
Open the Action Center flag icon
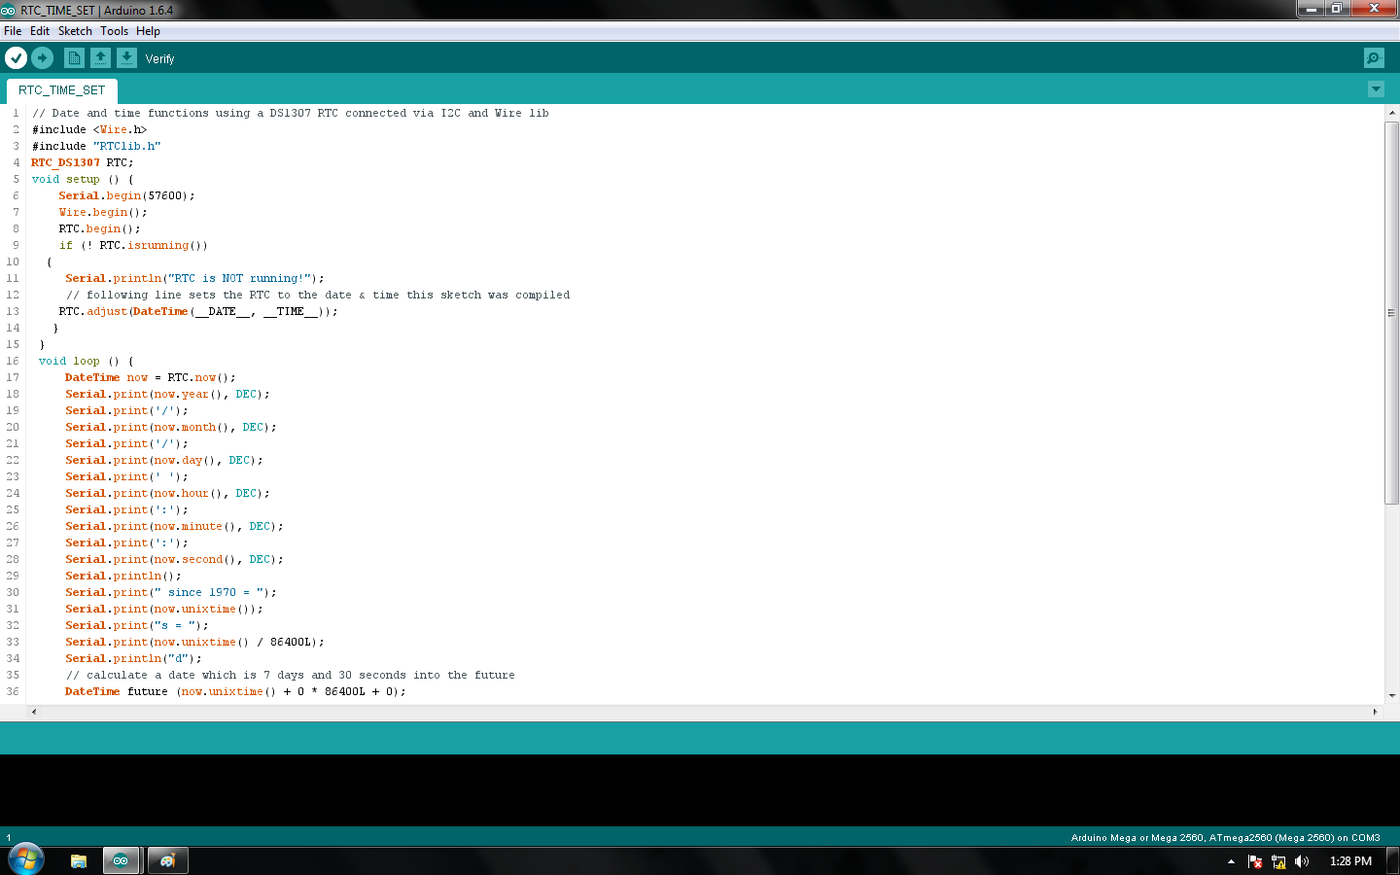point(1255,861)
